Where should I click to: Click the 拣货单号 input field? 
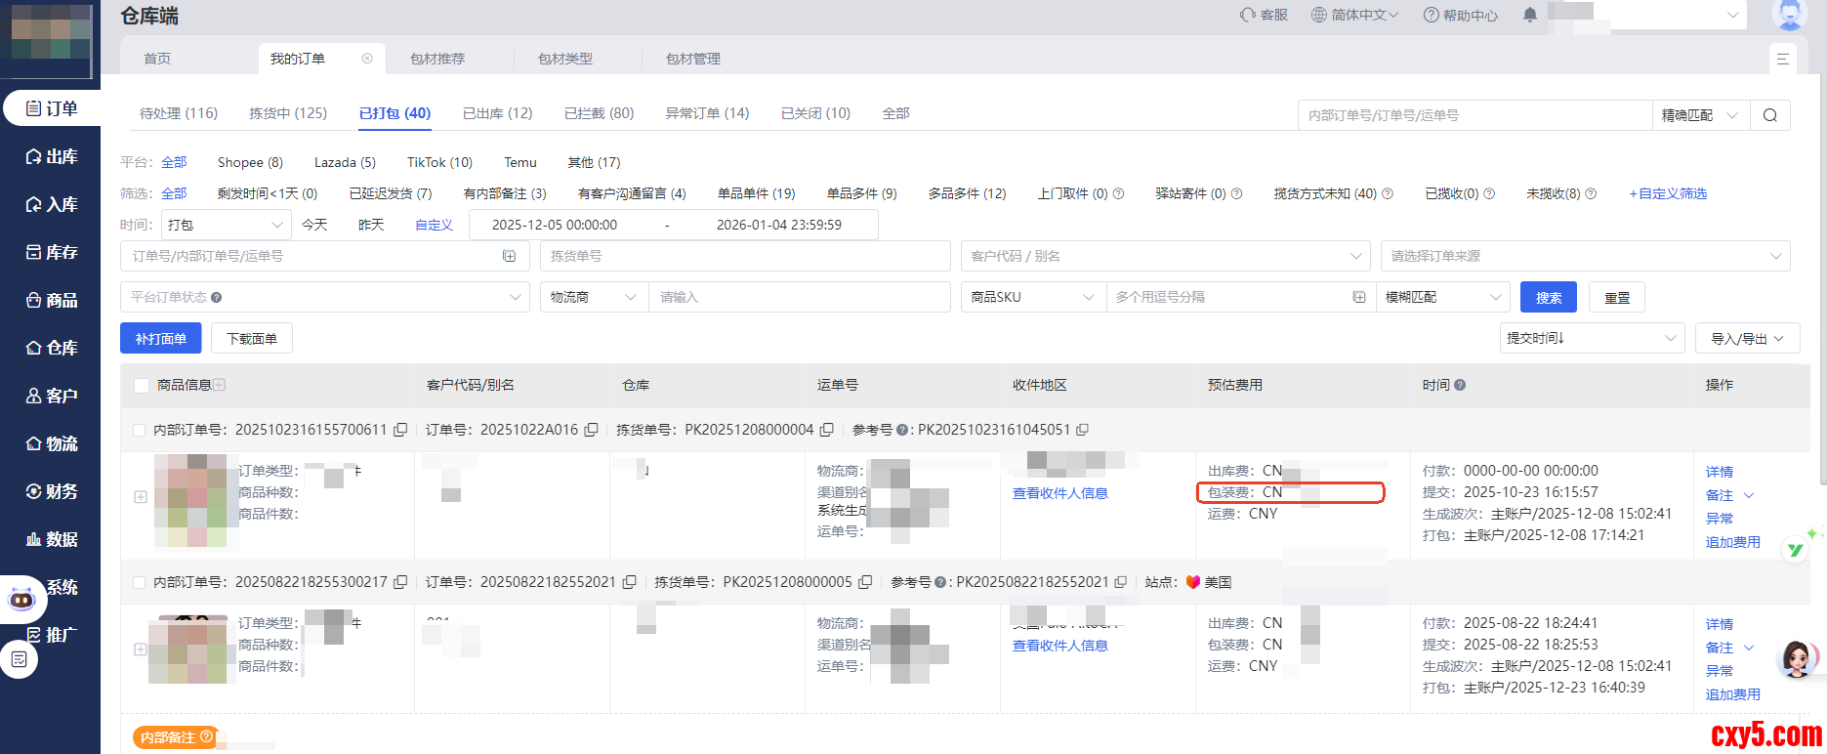pyautogui.click(x=744, y=256)
